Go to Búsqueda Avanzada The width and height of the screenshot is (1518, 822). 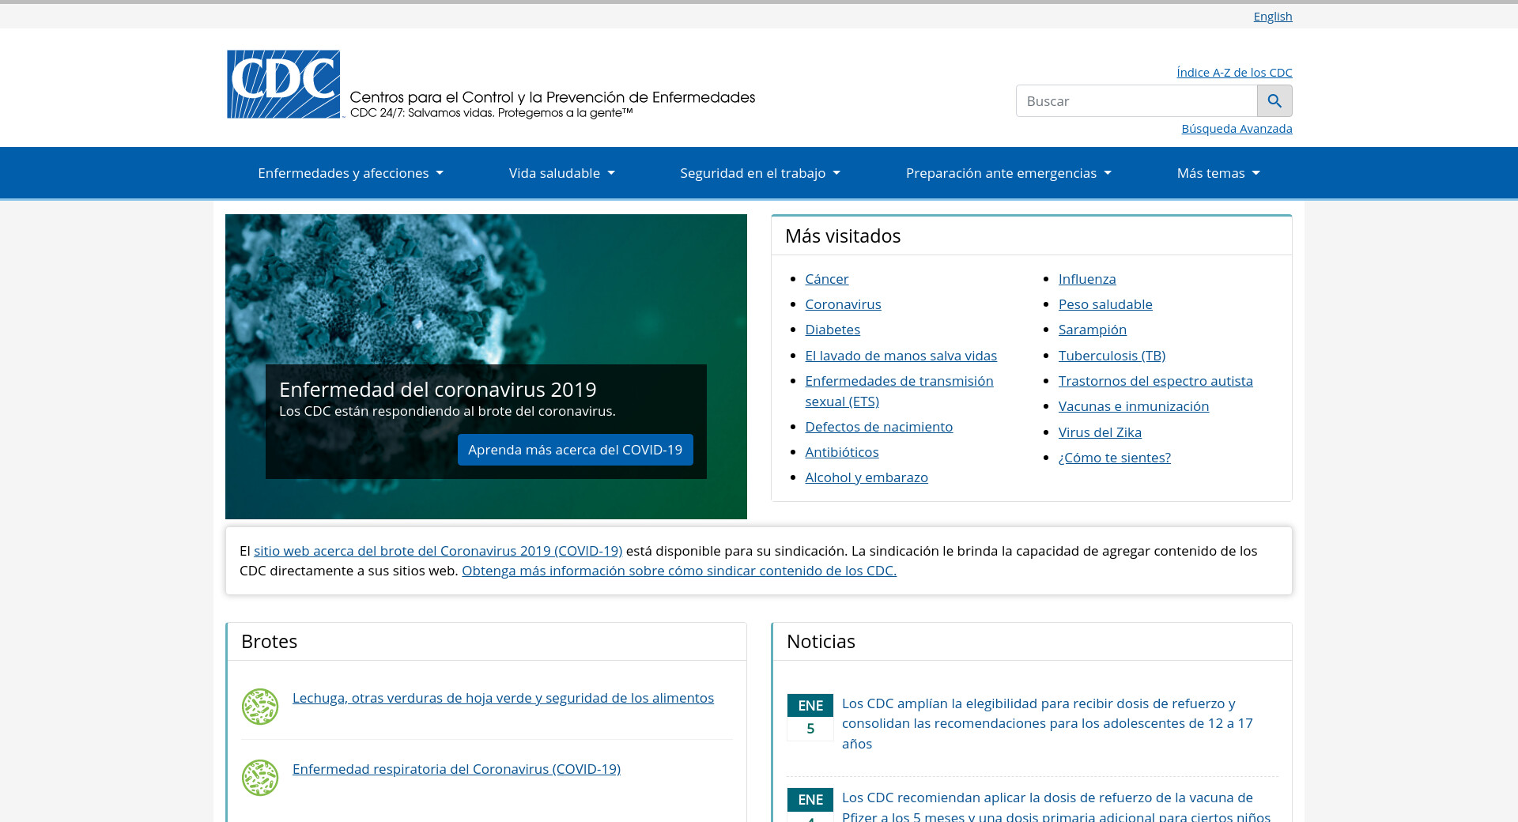point(1237,129)
